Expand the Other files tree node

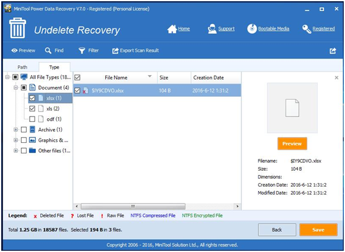pyautogui.click(x=15, y=151)
